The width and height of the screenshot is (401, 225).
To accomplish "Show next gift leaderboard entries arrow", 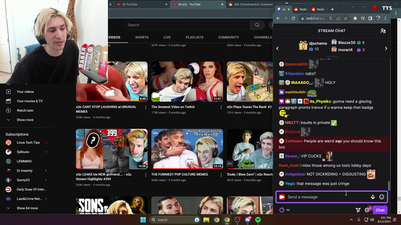I will (x=386, y=49).
